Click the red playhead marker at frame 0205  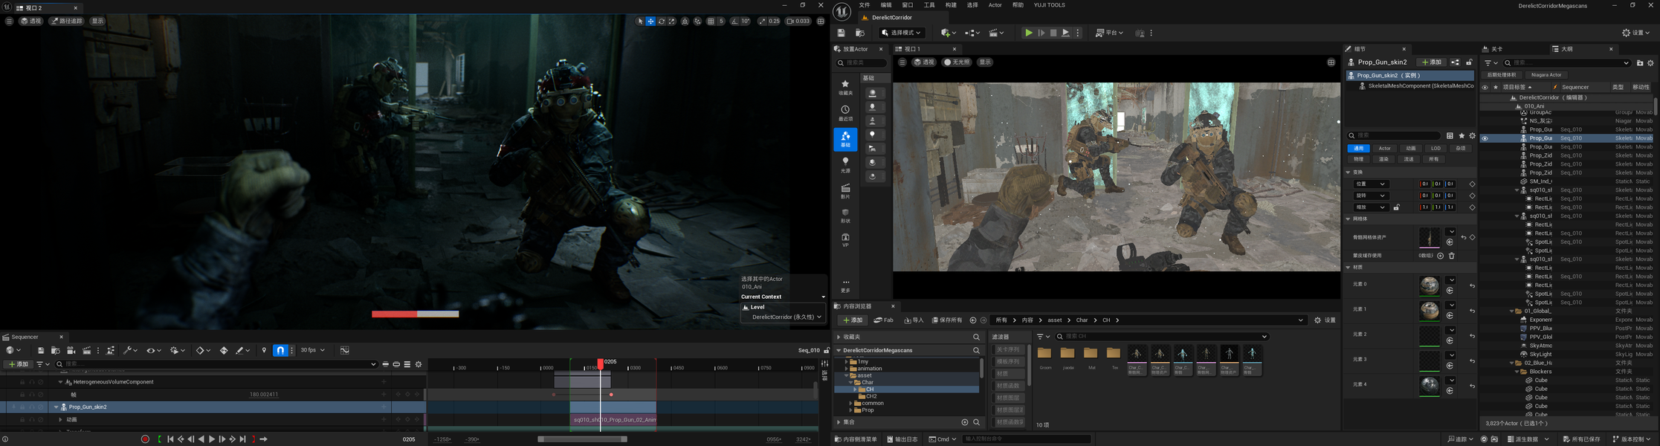click(601, 362)
